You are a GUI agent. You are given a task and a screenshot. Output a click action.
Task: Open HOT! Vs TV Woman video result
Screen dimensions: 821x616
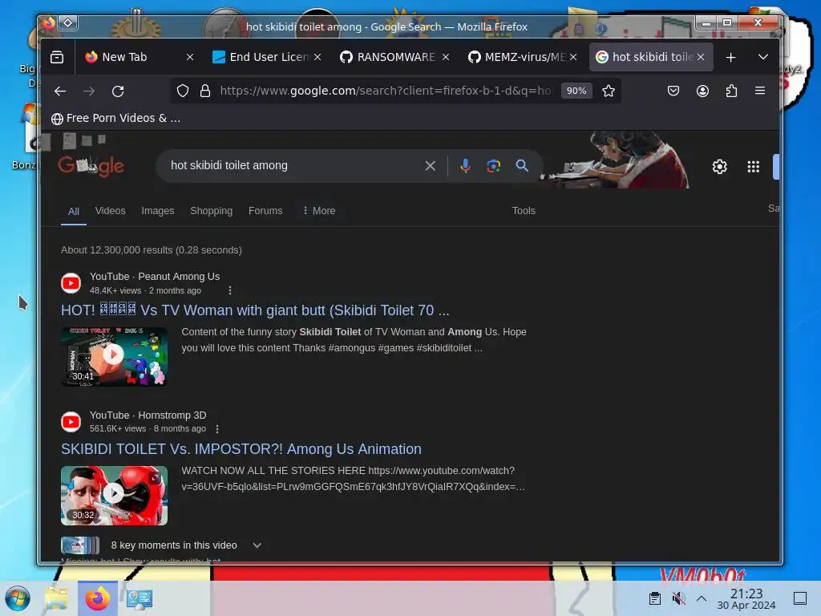255,310
